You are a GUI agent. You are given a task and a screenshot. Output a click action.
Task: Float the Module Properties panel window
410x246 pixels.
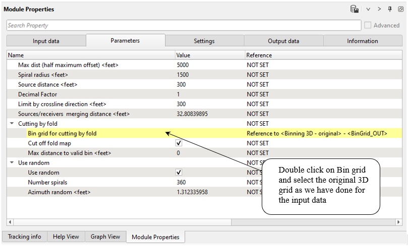pyautogui.click(x=400, y=9)
